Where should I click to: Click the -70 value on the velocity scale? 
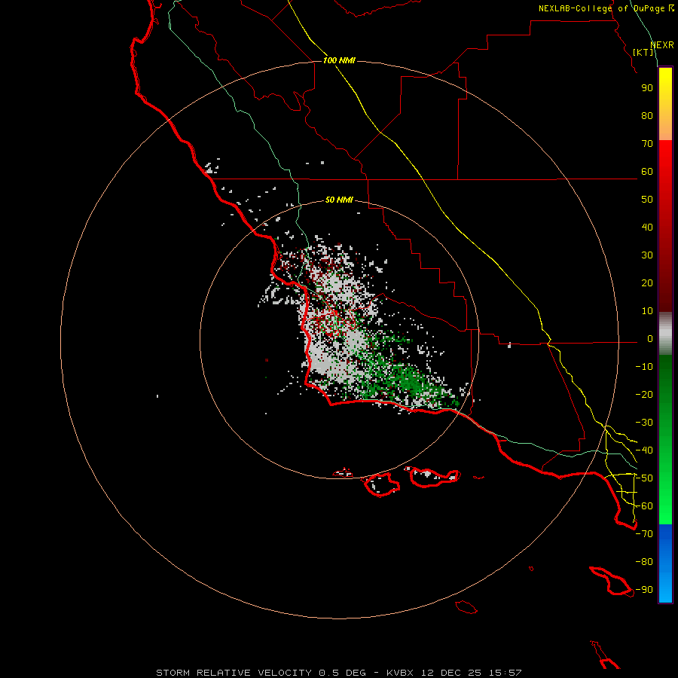pos(644,534)
